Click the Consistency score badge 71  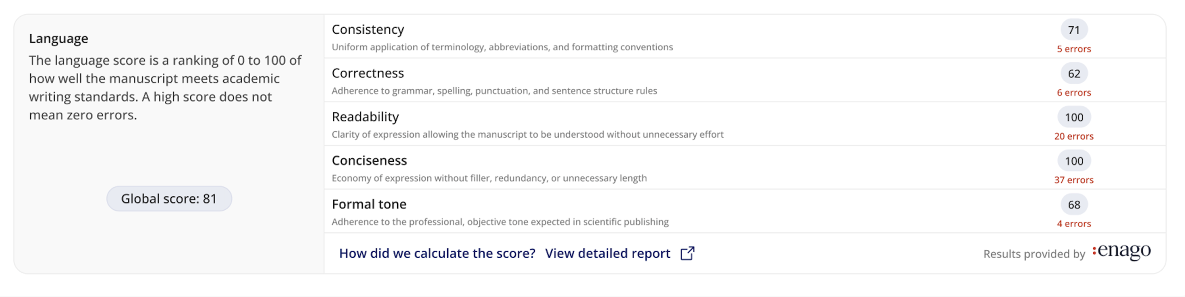(1074, 30)
